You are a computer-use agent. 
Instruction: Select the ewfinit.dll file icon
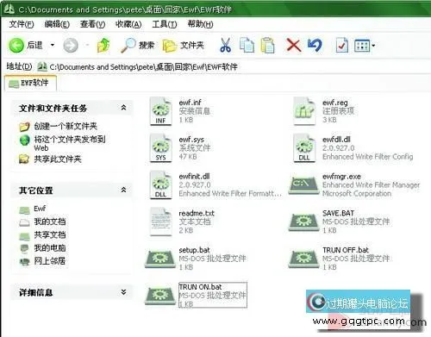click(160, 184)
